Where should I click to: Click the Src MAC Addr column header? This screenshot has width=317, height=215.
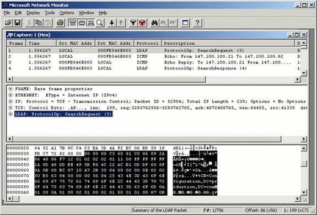point(76,43)
